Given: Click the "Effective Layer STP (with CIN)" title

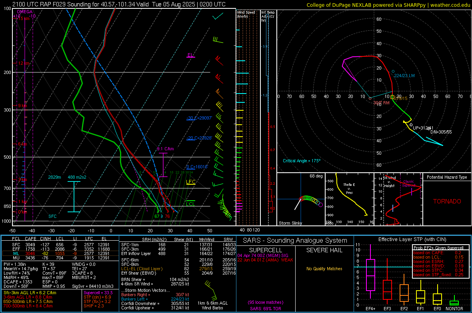Looking at the screenshot, I should click(412, 239).
